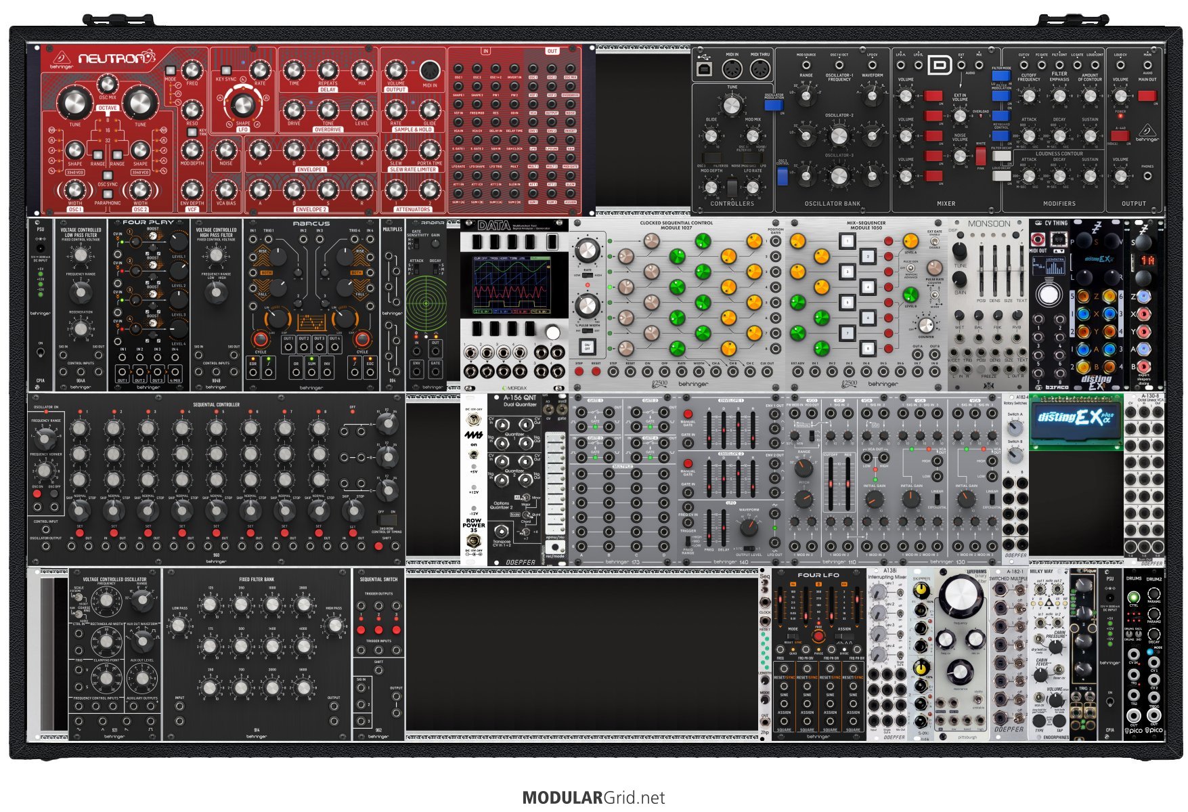
Task: Click the LOUD CV jack in Model D output section
Action: (1120, 65)
